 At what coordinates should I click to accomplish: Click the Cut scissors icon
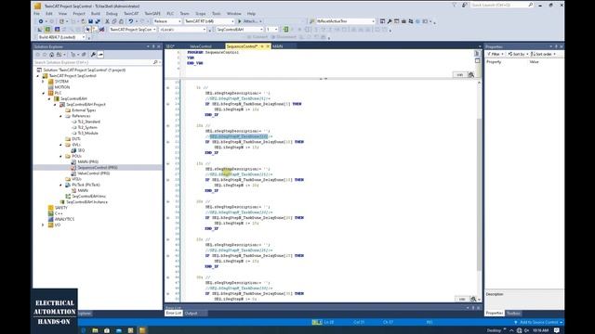[x=107, y=21]
